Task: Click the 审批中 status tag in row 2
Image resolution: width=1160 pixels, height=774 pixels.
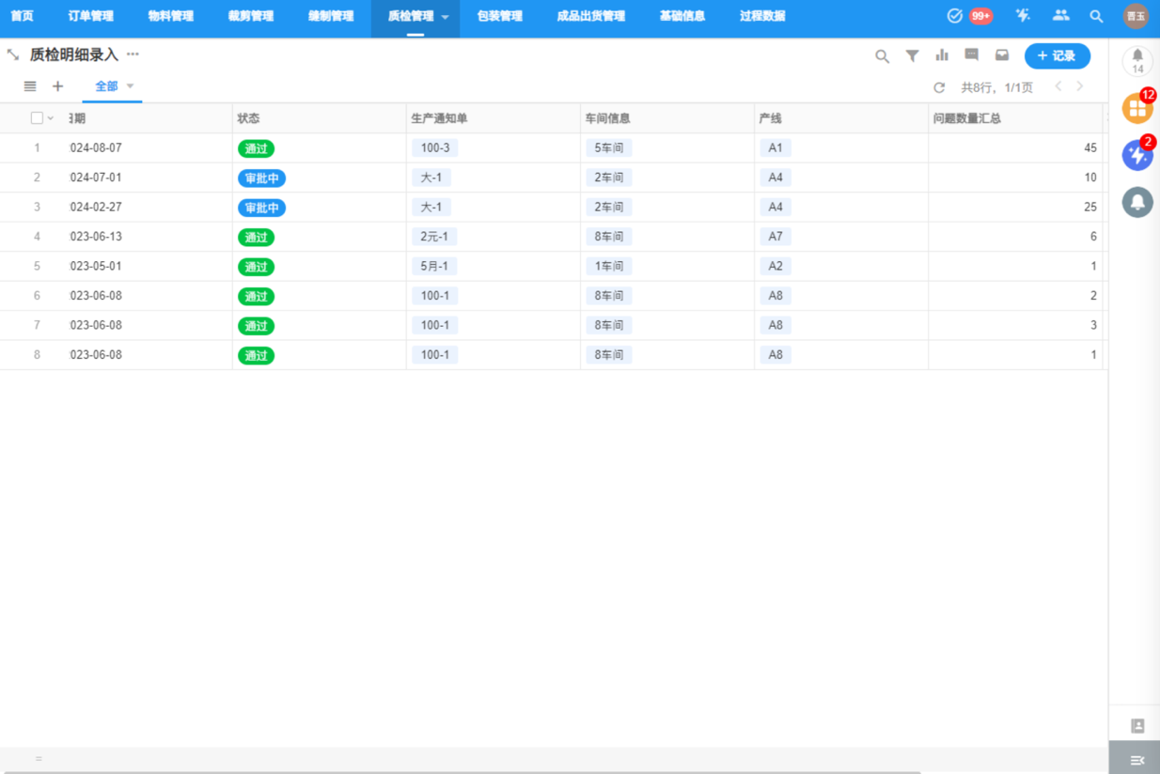Action: [260, 178]
